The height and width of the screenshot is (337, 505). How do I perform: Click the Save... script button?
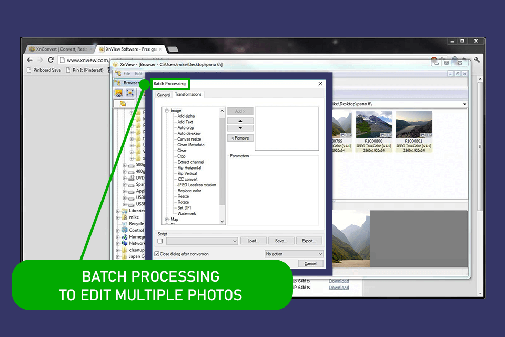[281, 241]
